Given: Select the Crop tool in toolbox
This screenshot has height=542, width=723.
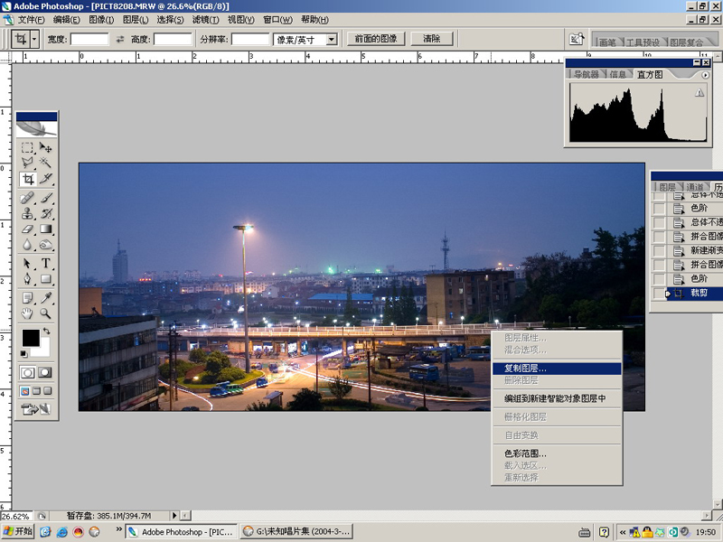Looking at the screenshot, I should [x=28, y=179].
